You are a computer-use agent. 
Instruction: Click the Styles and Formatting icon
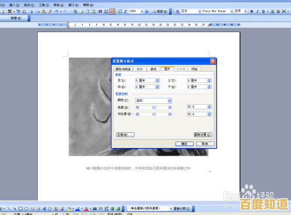tap(178, 11)
